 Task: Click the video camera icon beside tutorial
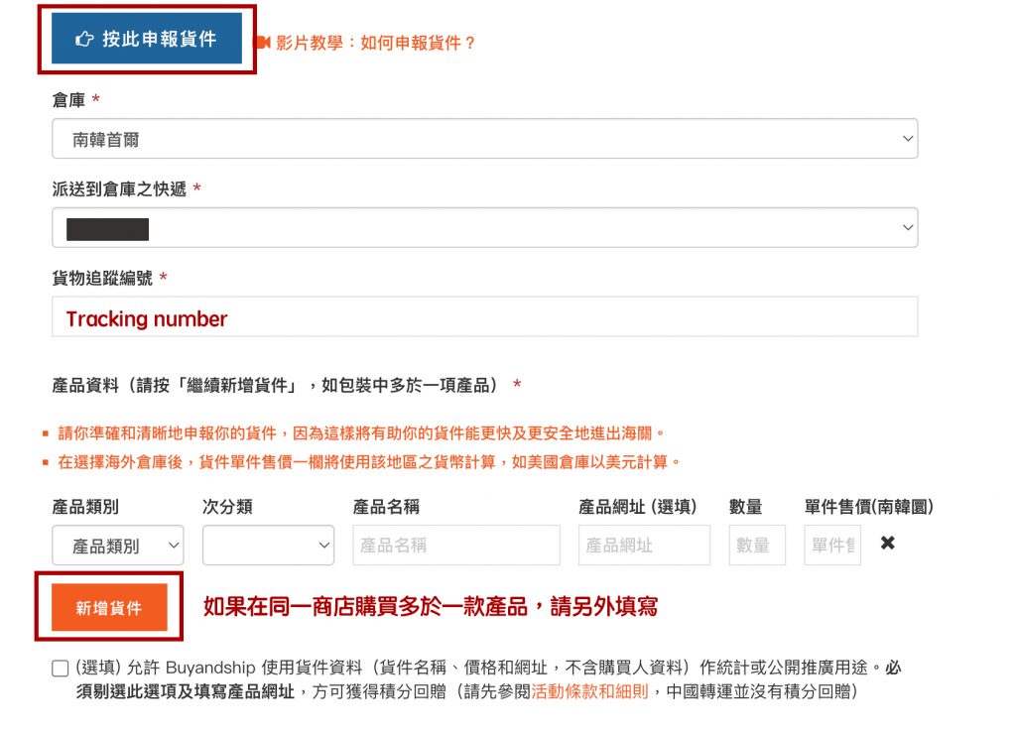pos(263,43)
